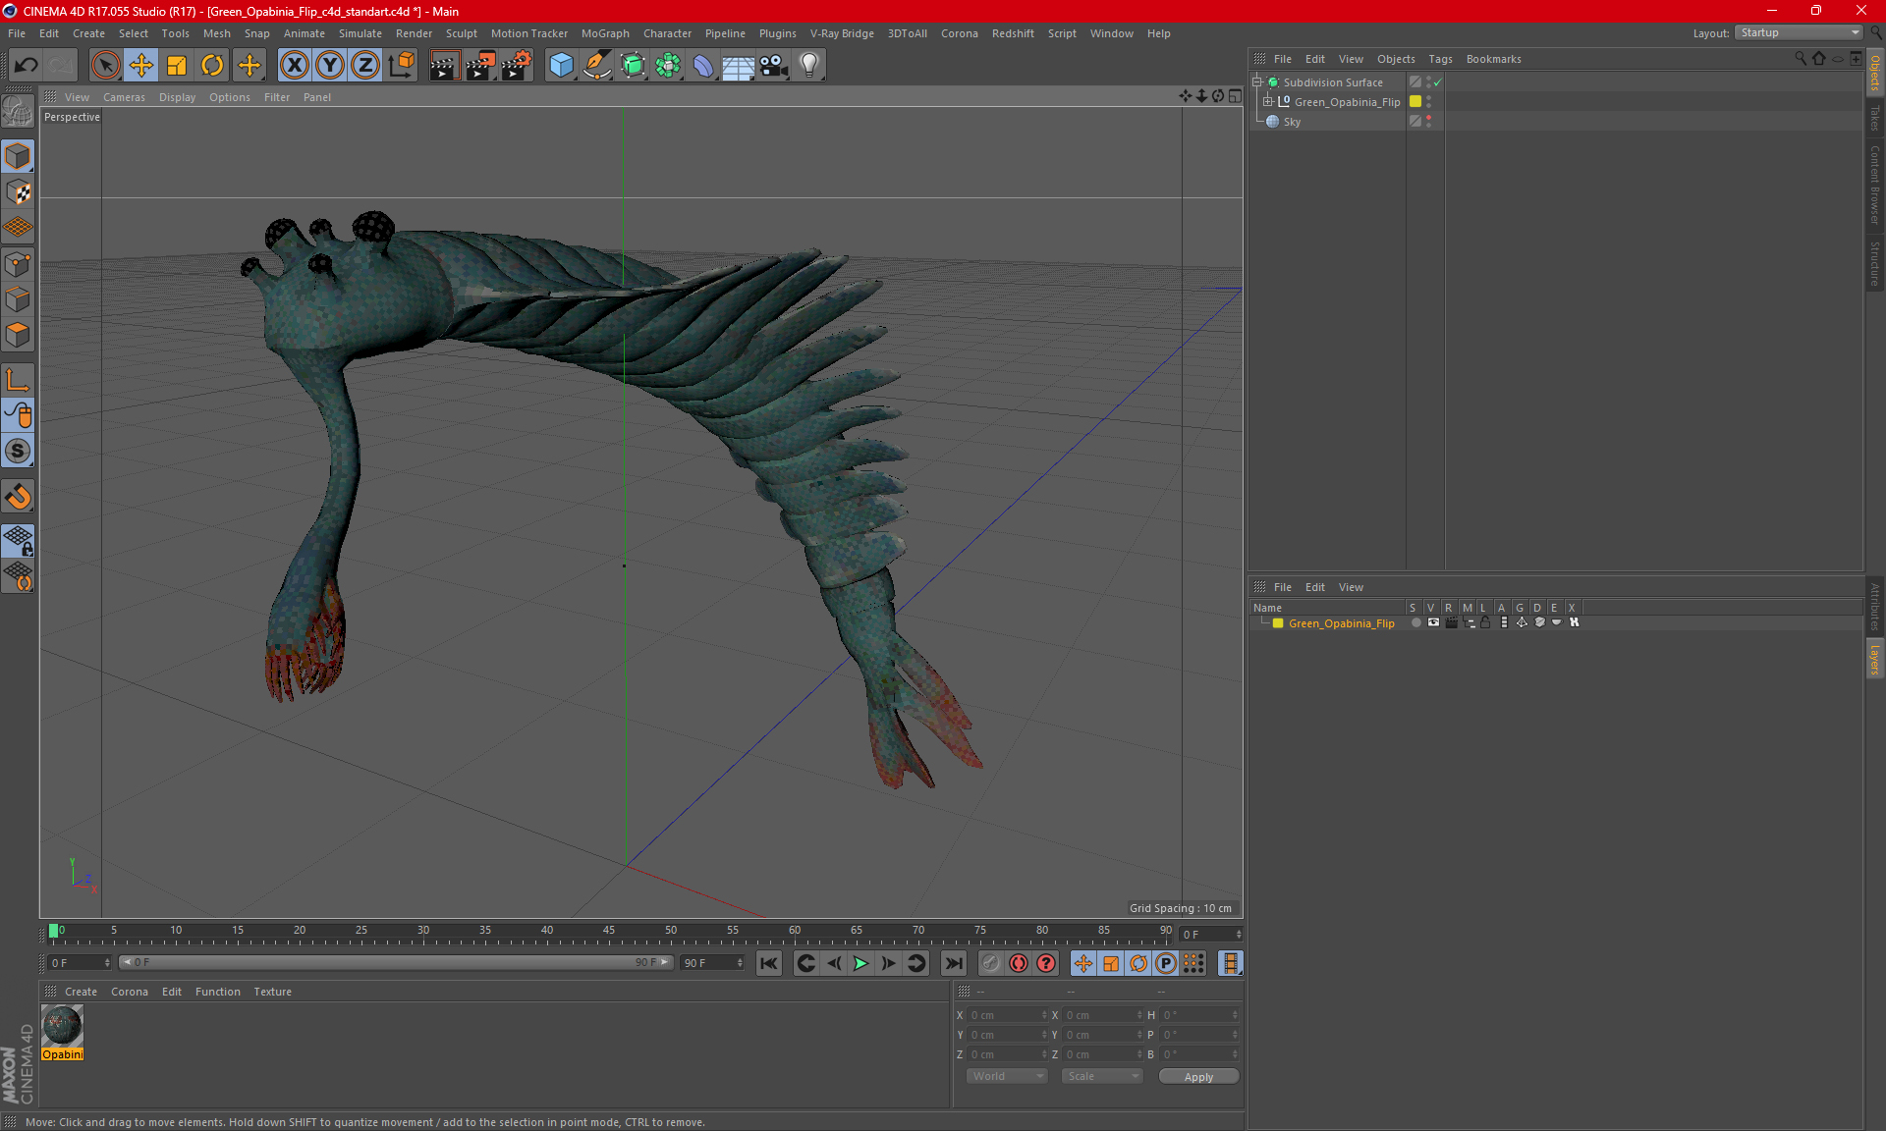Screen dimensions: 1886x1131
Task: Open the Spline Pen tool icon
Action: coord(596,66)
